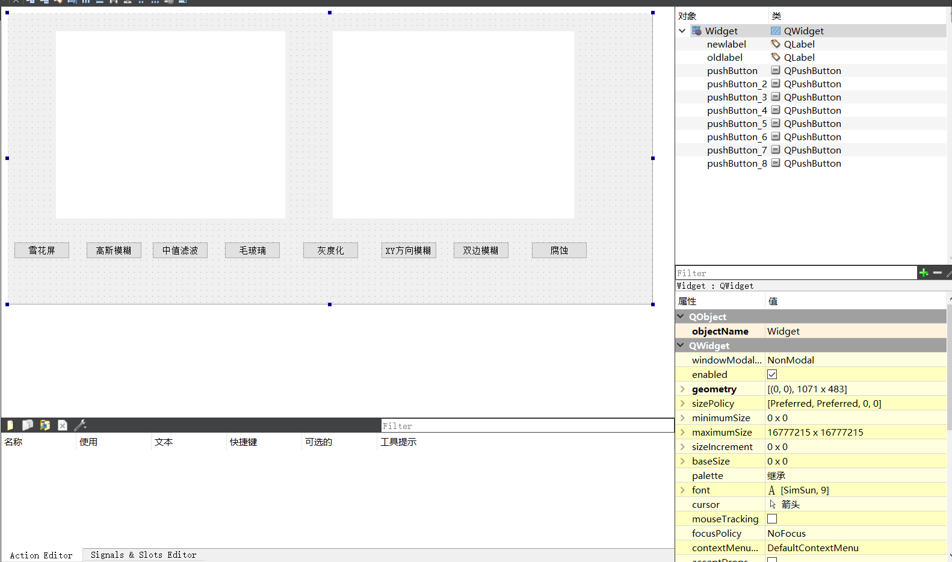The width and height of the screenshot is (952, 562).
Task: Click the 雪花屏 button on the form
Action: point(42,250)
